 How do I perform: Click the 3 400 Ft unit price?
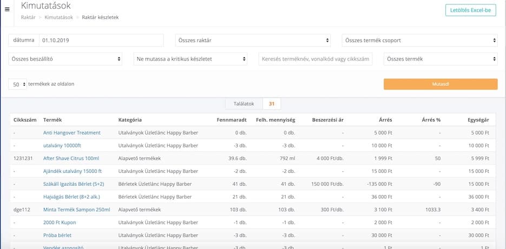[x=480, y=210]
